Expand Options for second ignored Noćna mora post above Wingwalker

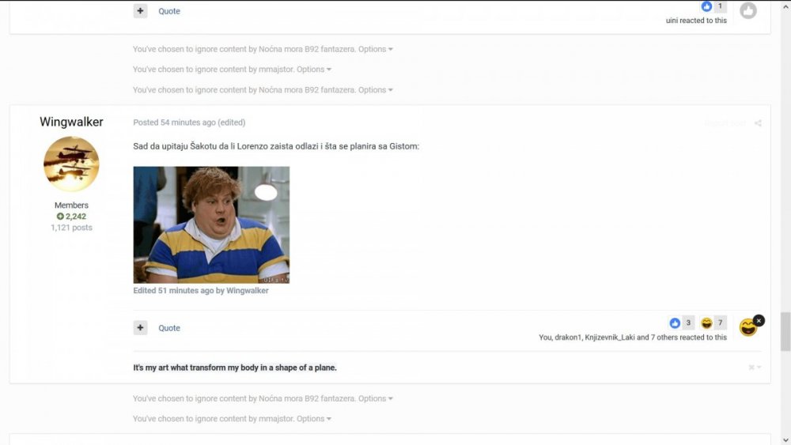click(375, 89)
